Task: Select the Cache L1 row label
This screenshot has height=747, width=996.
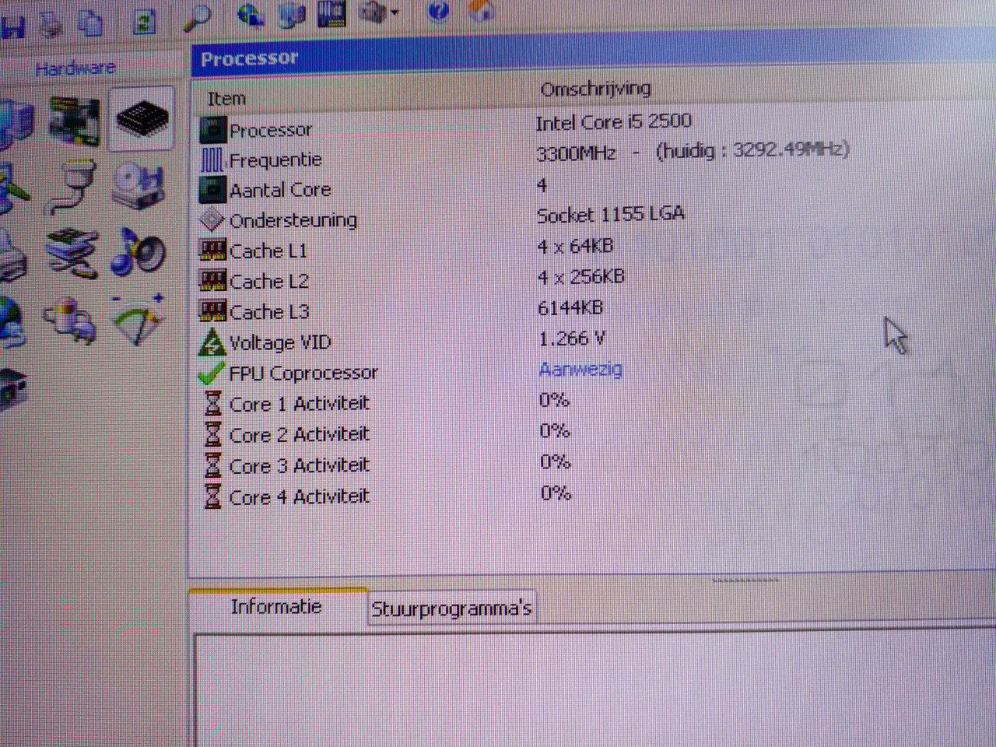Action: pyautogui.click(x=268, y=251)
